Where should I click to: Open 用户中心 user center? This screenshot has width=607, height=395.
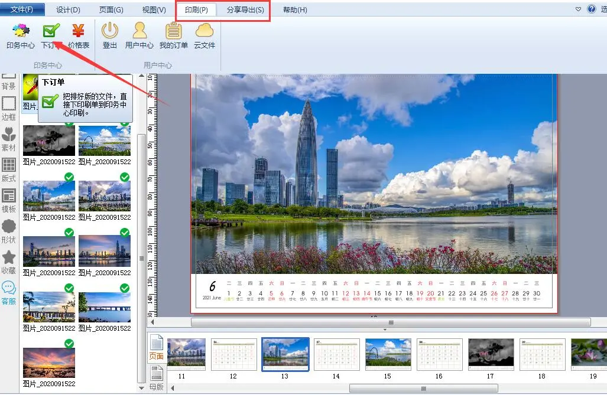click(x=139, y=34)
